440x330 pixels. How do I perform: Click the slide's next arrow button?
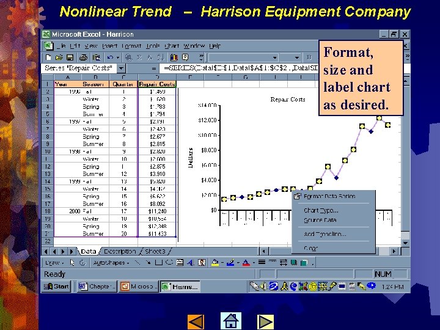point(265,322)
